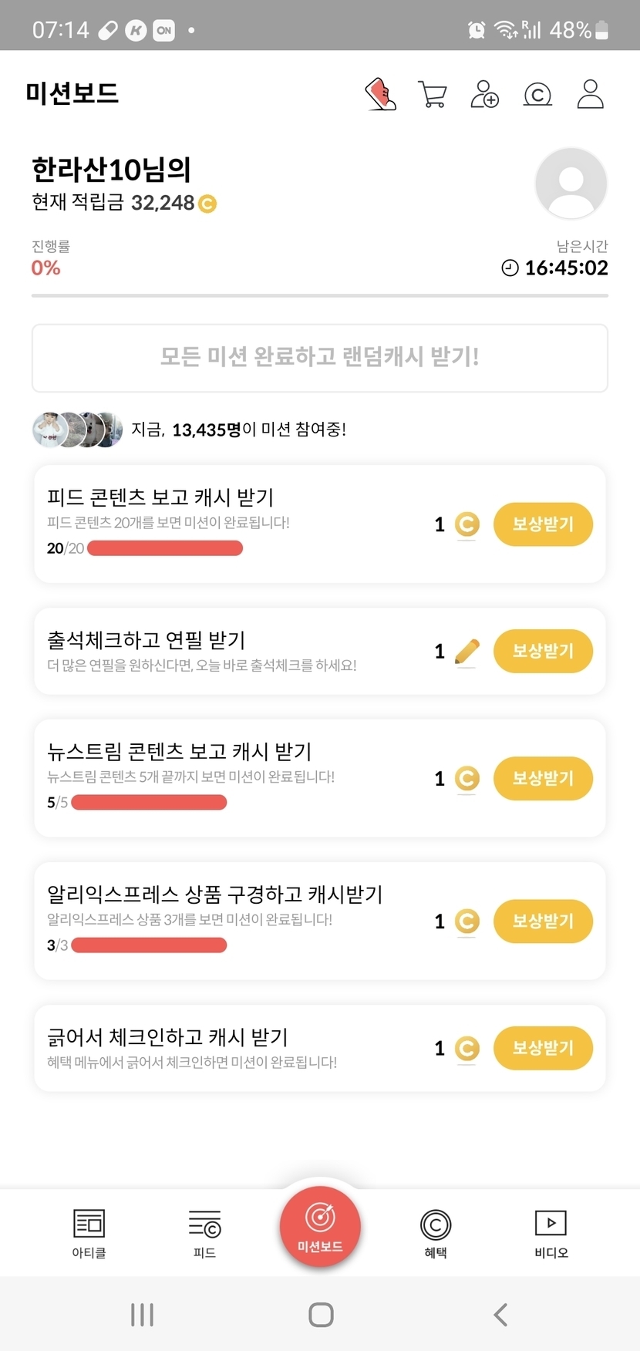Open the cash coin icon in header
The width and height of the screenshot is (640, 1351).
pyautogui.click(x=537, y=95)
